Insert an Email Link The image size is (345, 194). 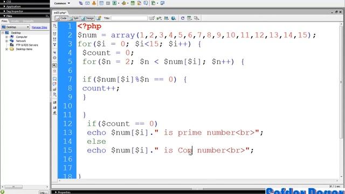click(87, 3)
